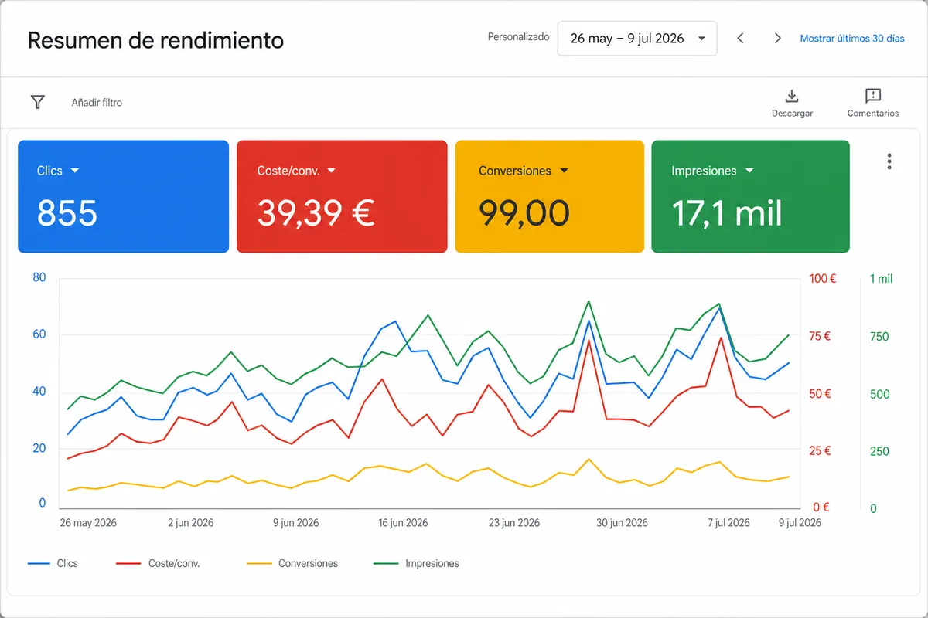The image size is (928, 618).
Task: Click the Descargar download icon
Action: pyautogui.click(x=792, y=97)
